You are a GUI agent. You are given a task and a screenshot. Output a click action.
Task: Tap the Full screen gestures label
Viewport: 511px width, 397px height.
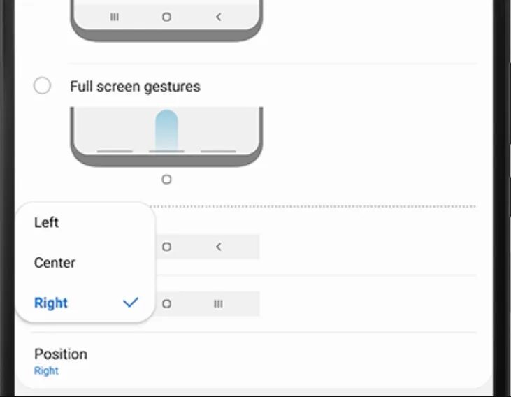[135, 87]
